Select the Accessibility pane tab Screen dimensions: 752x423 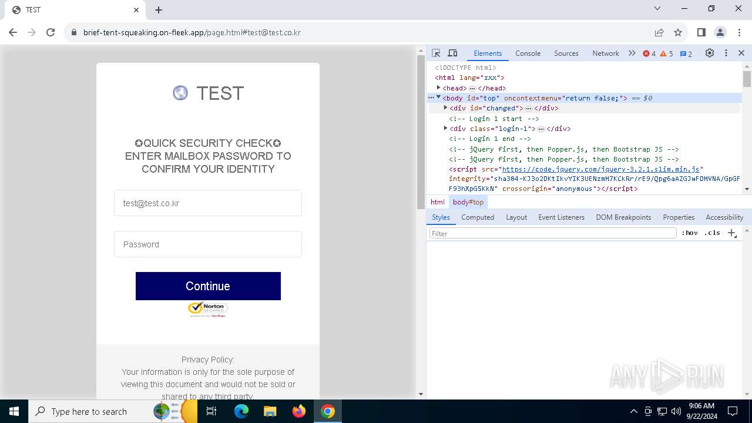(724, 217)
